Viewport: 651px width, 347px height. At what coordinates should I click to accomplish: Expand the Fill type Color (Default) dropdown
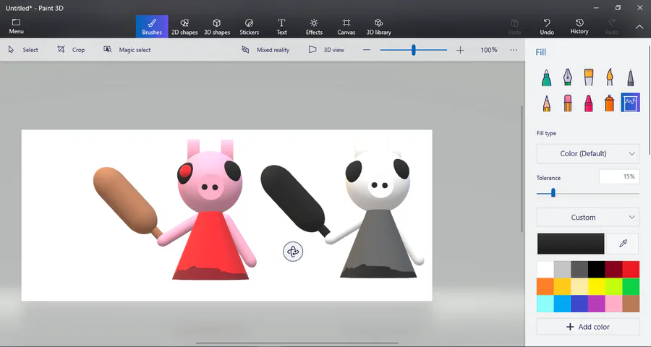pyautogui.click(x=588, y=153)
